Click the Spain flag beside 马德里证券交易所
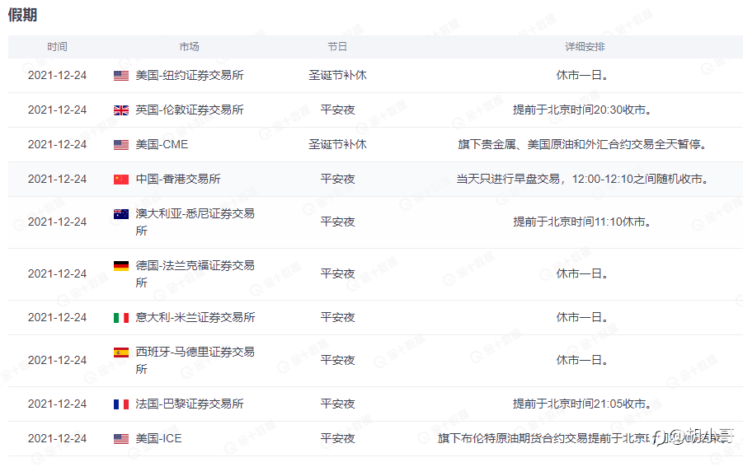This screenshot has width=743, height=467. pos(121,352)
